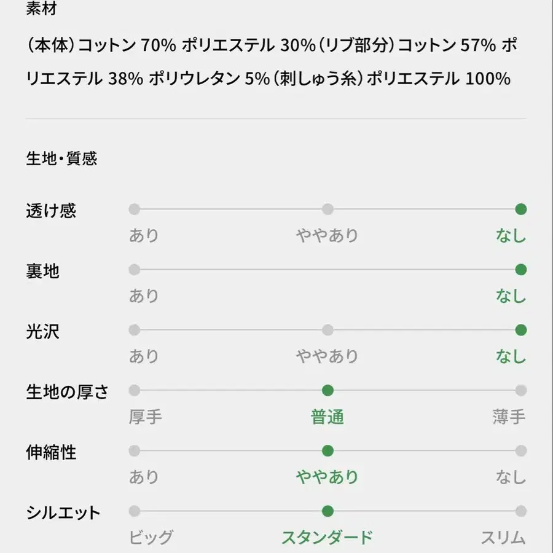
Task: Choose ややあり dot on 透け感 slider
Action: pos(327,209)
